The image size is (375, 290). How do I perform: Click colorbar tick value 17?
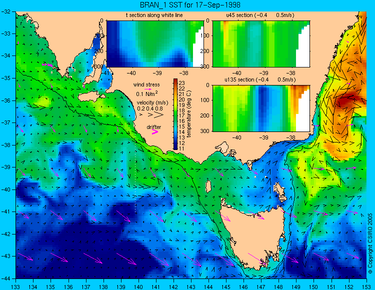click(182, 115)
